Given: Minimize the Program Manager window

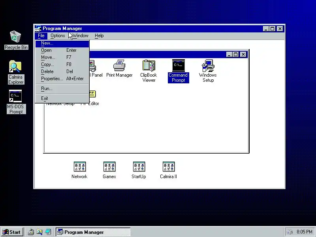Looking at the screenshot, I should 266,29.
